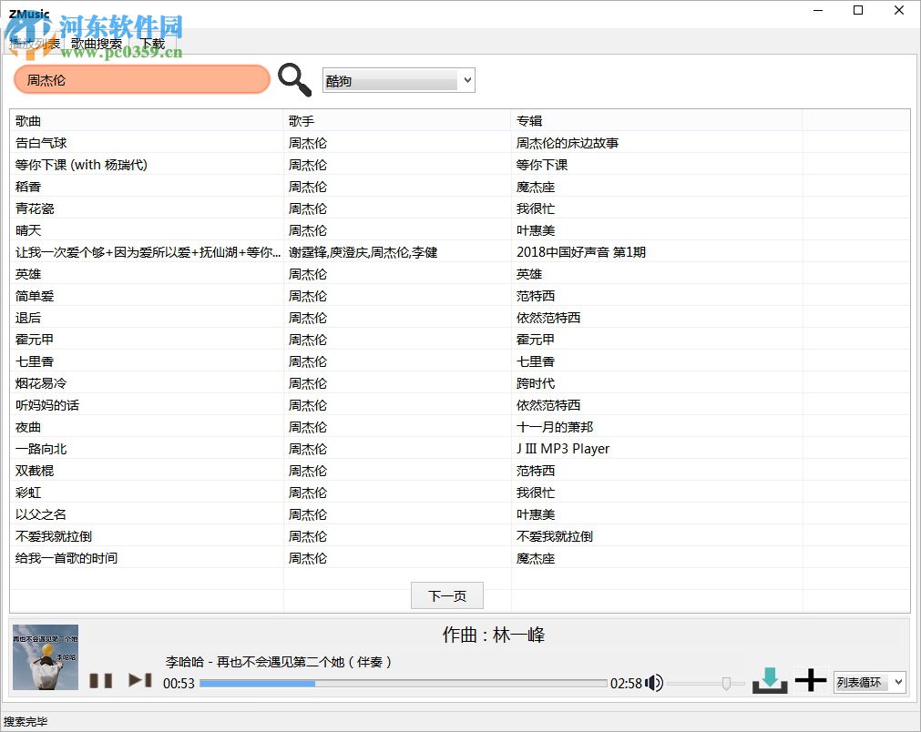921x732 pixels.
Task: Click the 周杰伦 search input field
Action: click(x=141, y=80)
